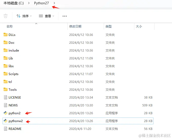
Task: Select the file name Tools
Action: (13, 90)
